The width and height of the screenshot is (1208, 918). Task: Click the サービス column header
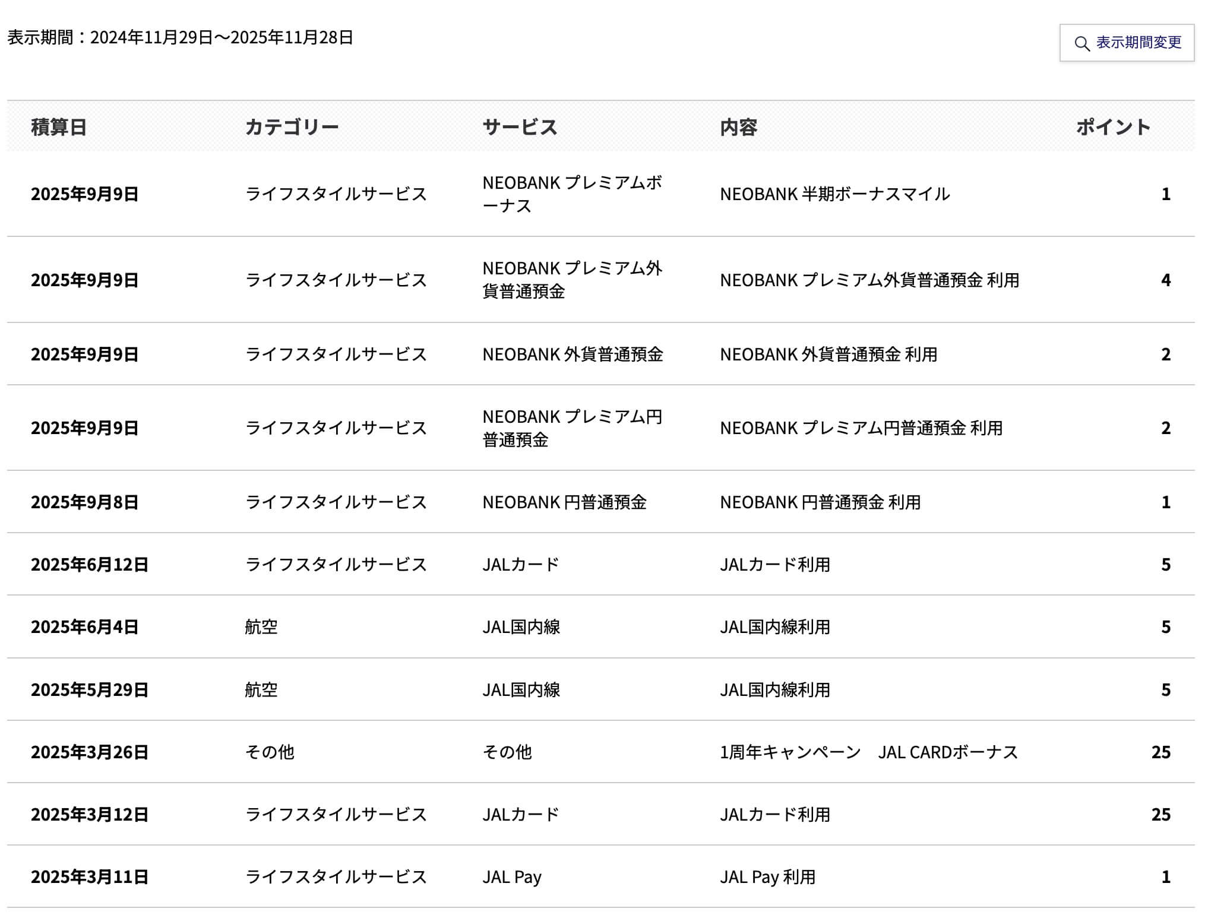pyautogui.click(x=520, y=127)
